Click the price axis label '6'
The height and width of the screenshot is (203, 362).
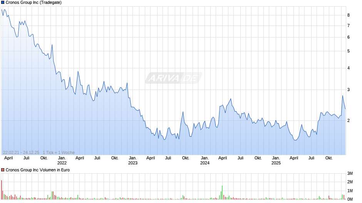click(x=349, y=37)
